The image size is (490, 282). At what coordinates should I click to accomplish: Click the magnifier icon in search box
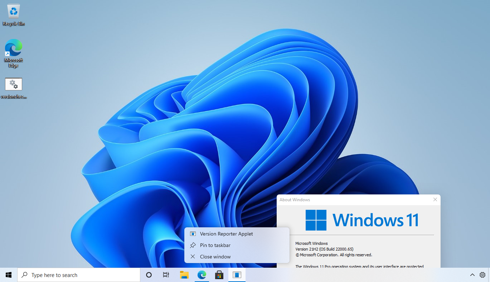25,275
